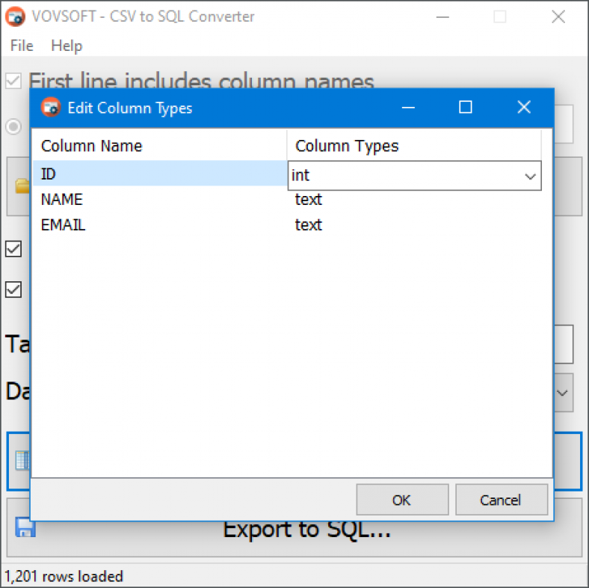
Task: Close the main CSV to SQL Converter window
Action: [558, 16]
